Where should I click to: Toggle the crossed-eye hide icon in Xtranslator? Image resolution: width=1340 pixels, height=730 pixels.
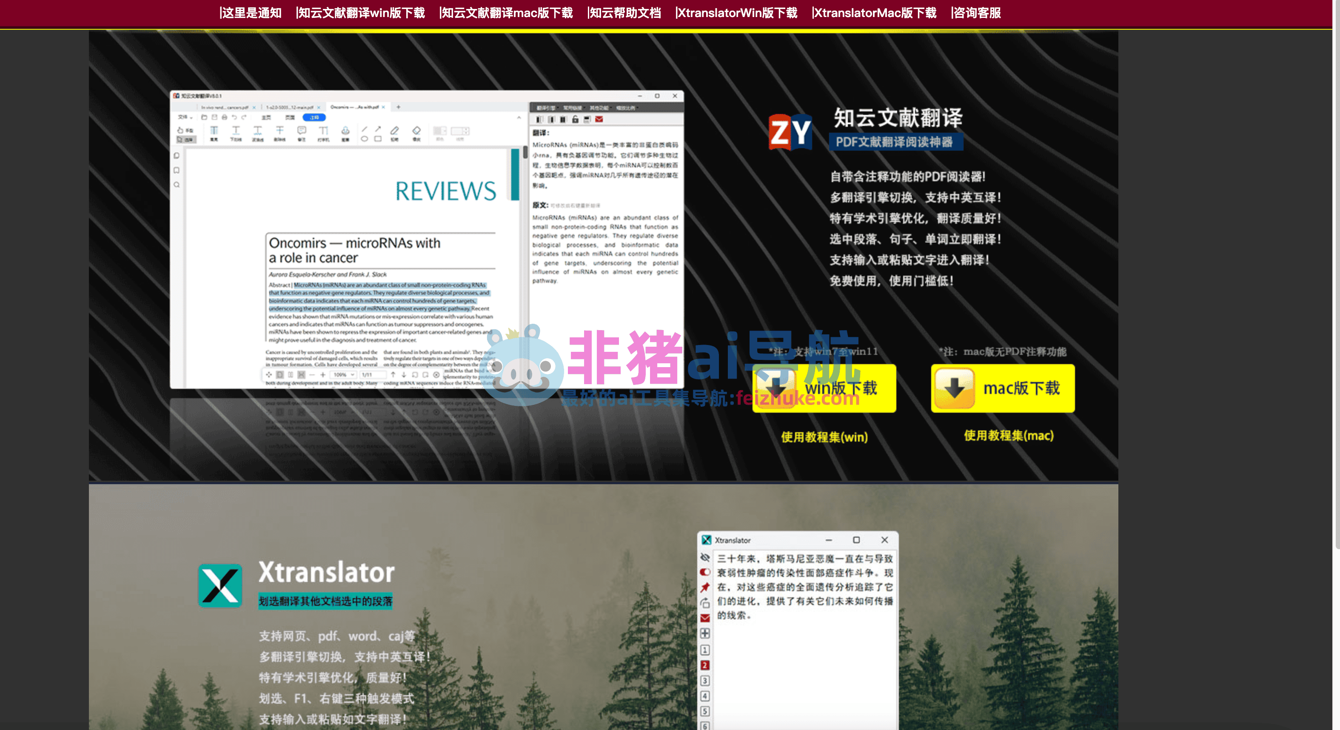pyautogui.click(x=705, y=557)
